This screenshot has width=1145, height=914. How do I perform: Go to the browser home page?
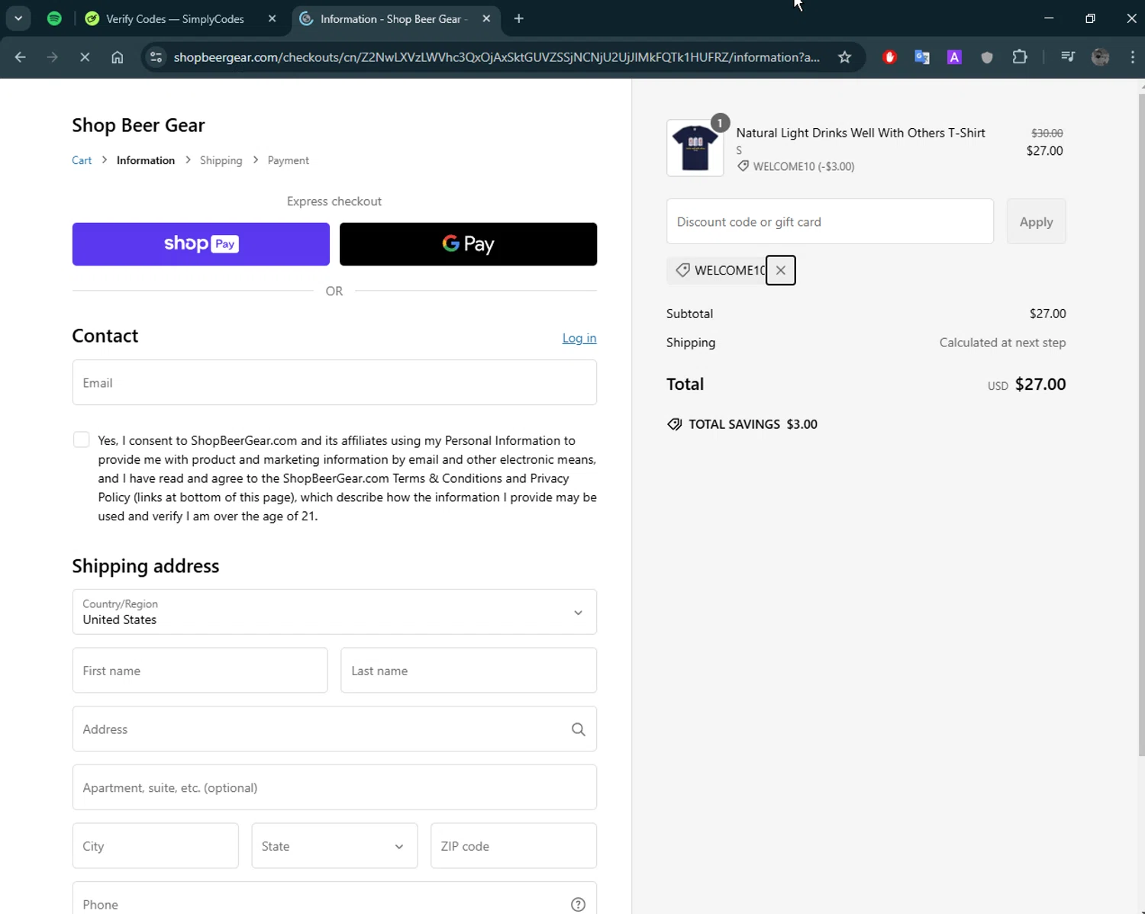point(117,57)
